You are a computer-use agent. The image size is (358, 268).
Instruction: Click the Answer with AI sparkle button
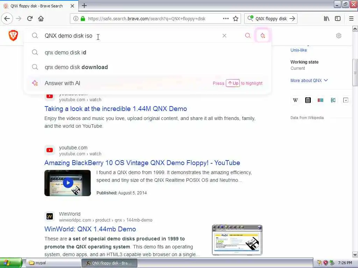click(263, 36)
